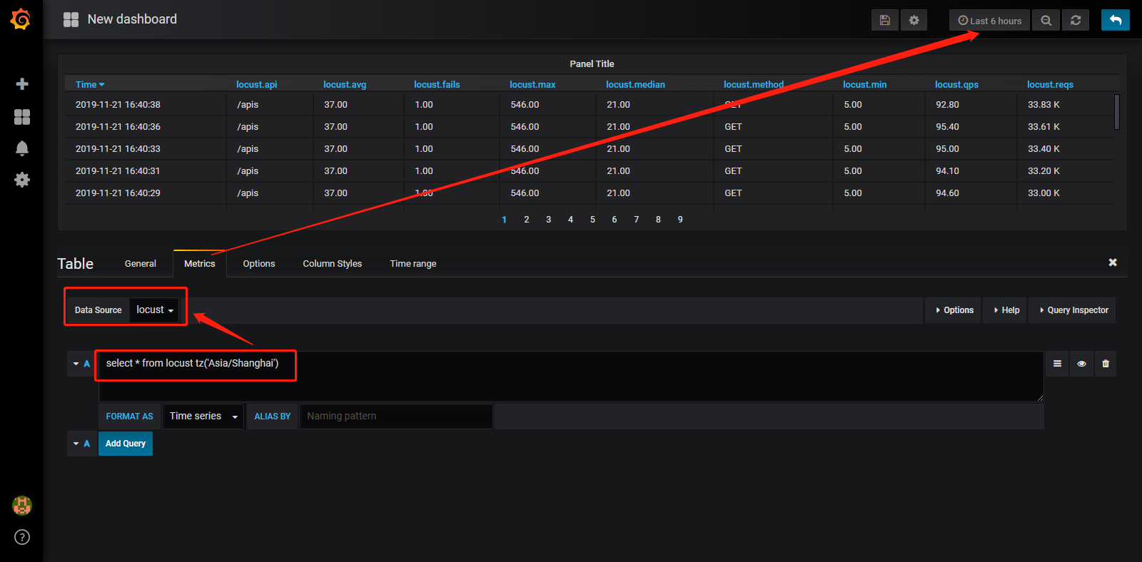This screenshot has width=1142, height=562.
Task: Toggle query A visibility with eye icon
Action: pos(1081,364)
